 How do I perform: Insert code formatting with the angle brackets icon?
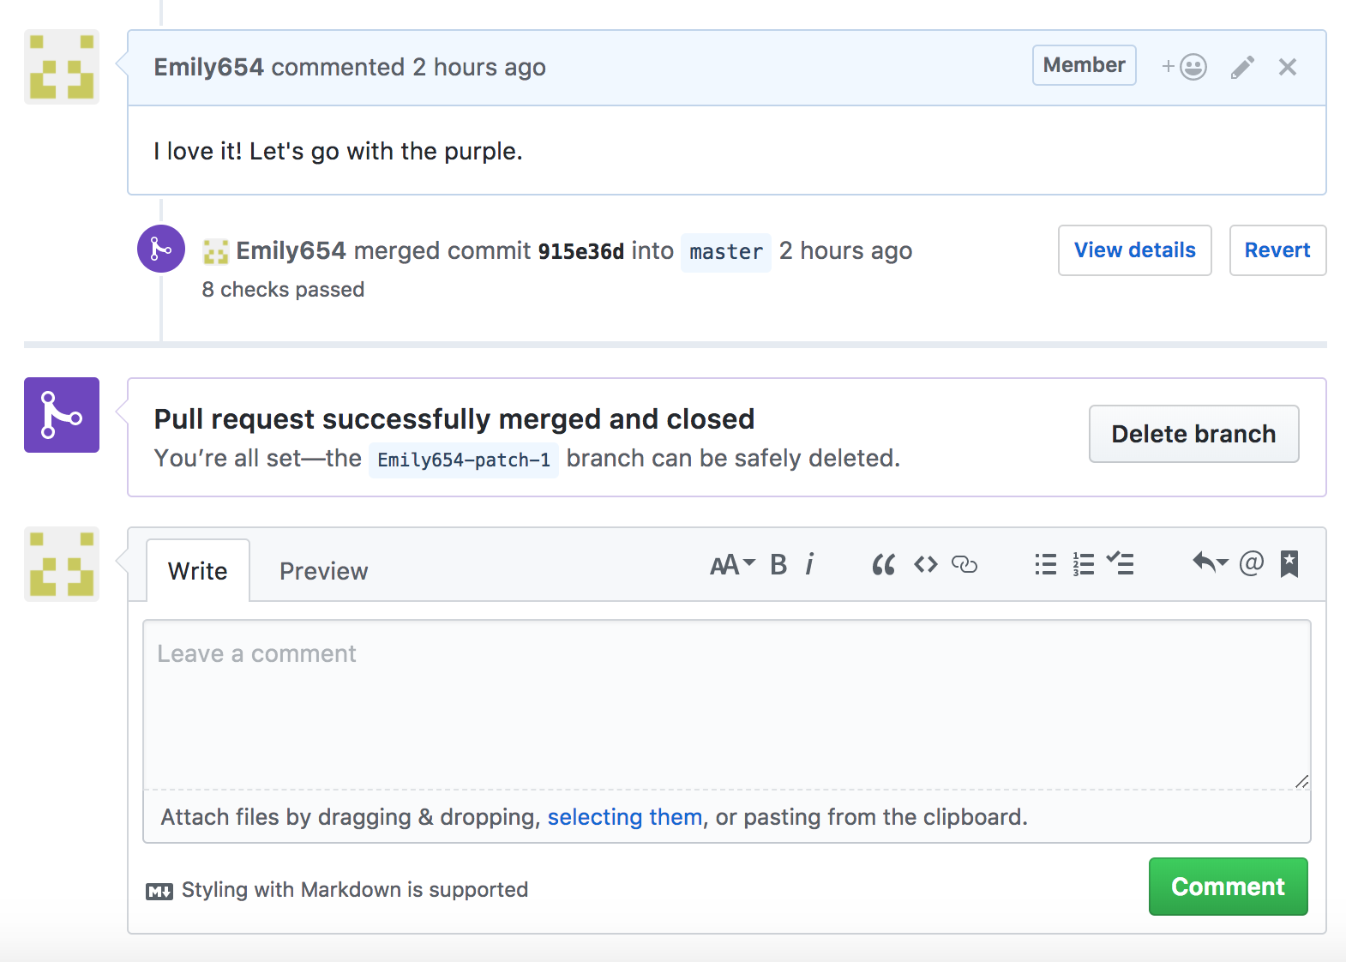coord(925,564)
